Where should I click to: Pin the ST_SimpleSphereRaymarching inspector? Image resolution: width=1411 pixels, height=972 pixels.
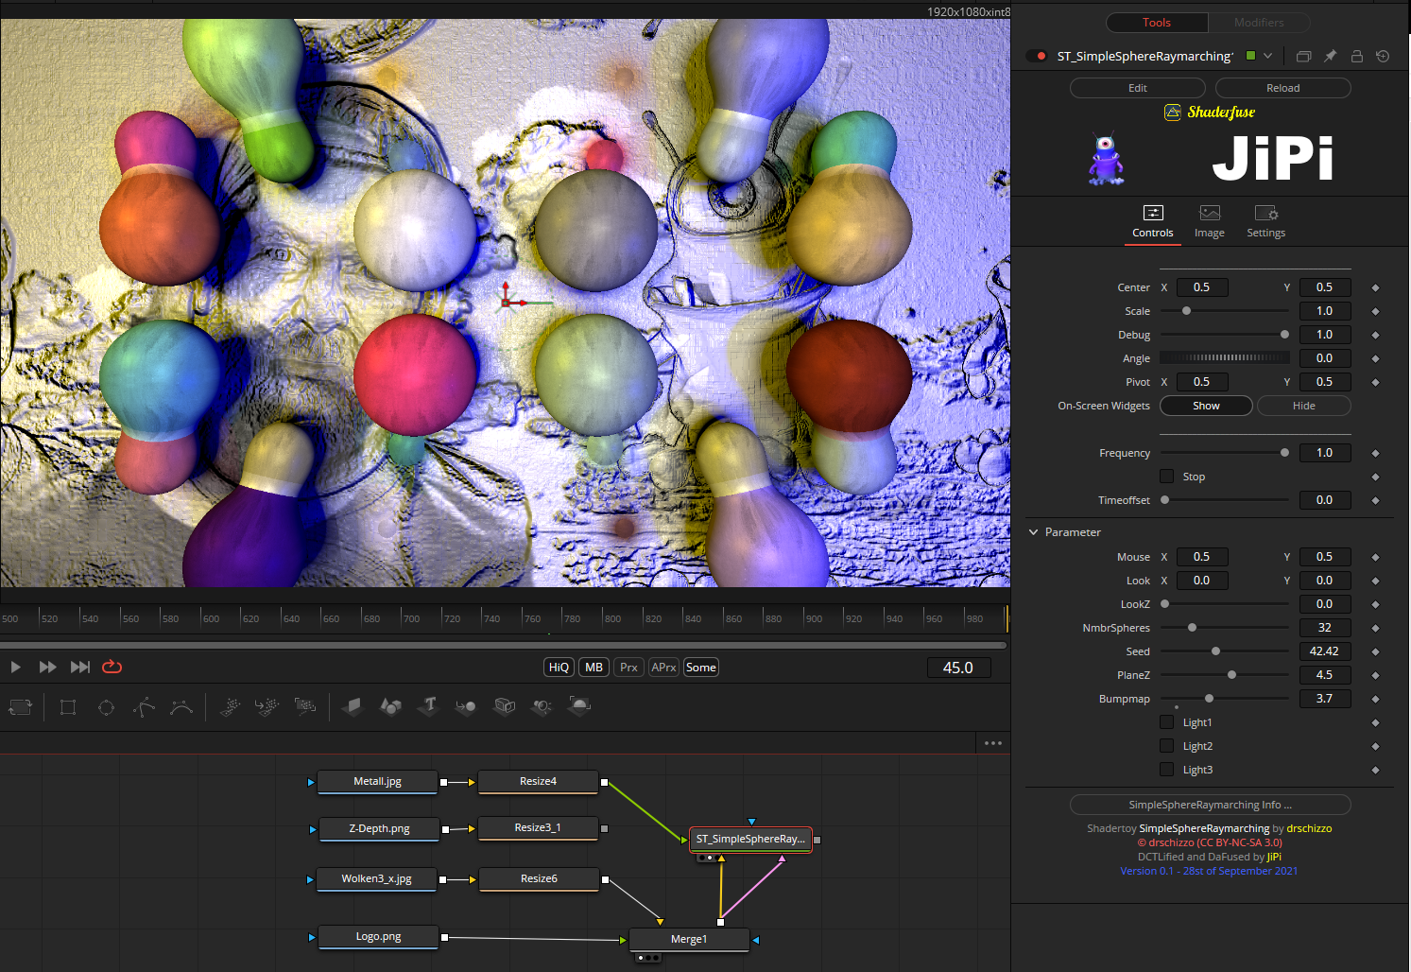pyautogui.click(x=1330, y=56)
